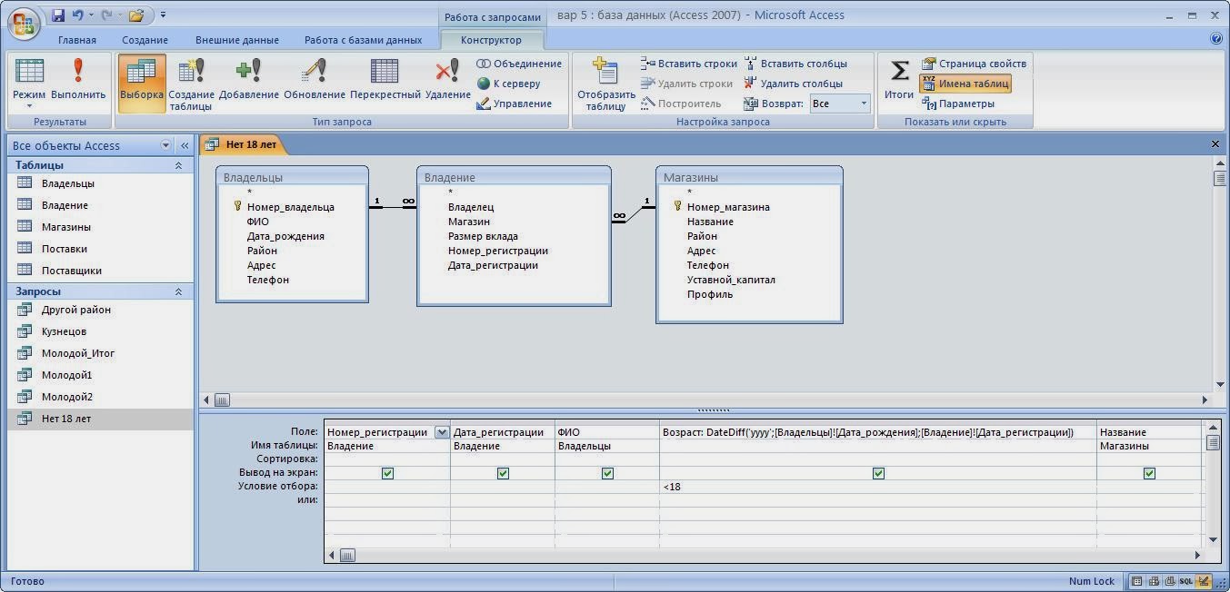Switch to SQL view in status bar

pos(1186,581)
